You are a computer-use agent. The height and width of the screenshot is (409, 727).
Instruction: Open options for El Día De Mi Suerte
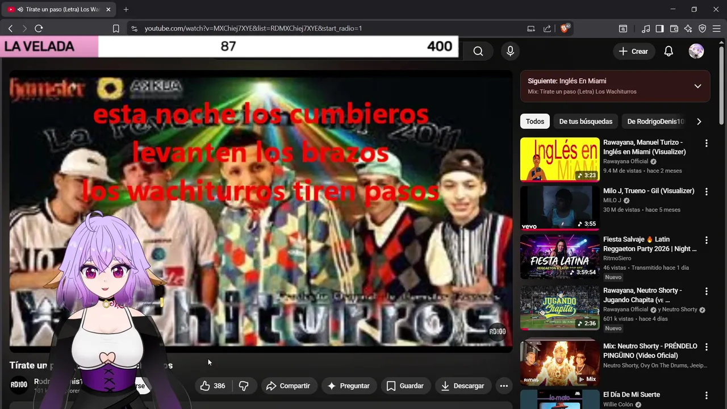pyautogui.click(x=707, y=395)
